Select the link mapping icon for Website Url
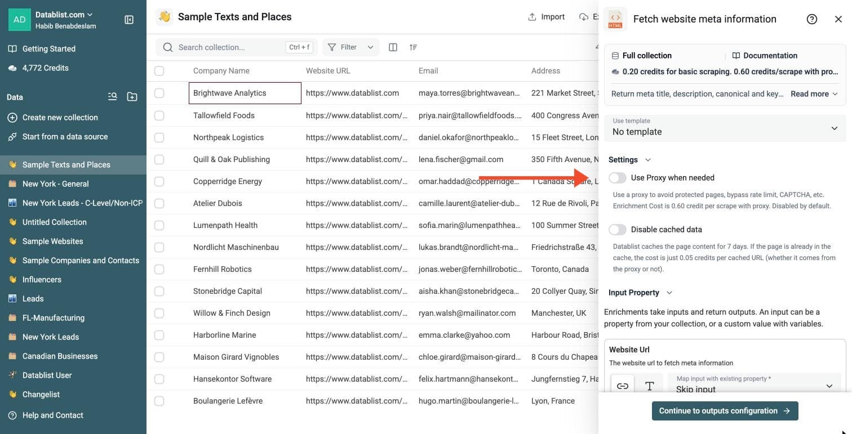The image size is (852, 434). point(622,386)
